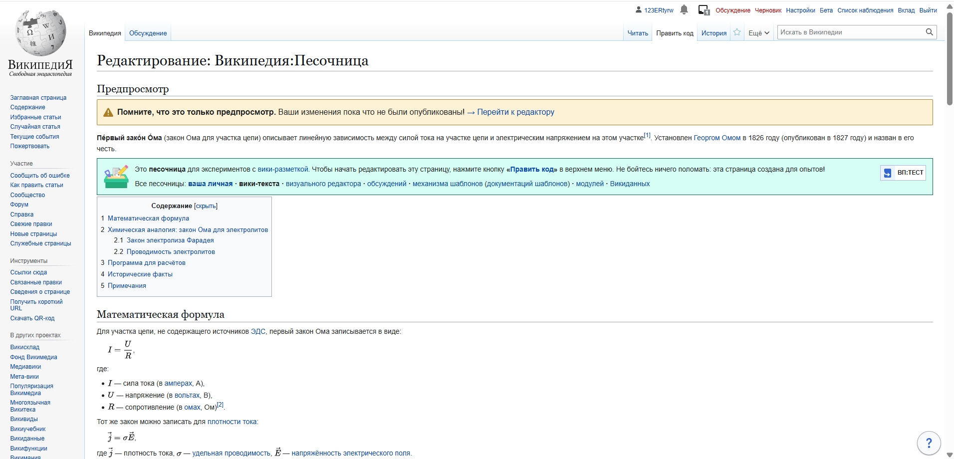Select the Читать tab

coord(637,33)
